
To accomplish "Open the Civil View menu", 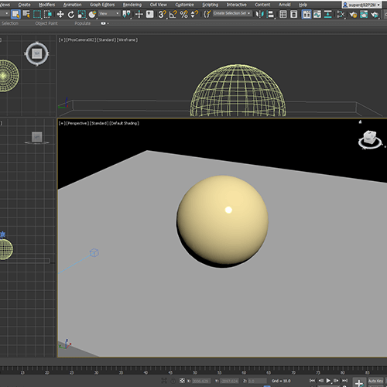I will tap(159, 5).
